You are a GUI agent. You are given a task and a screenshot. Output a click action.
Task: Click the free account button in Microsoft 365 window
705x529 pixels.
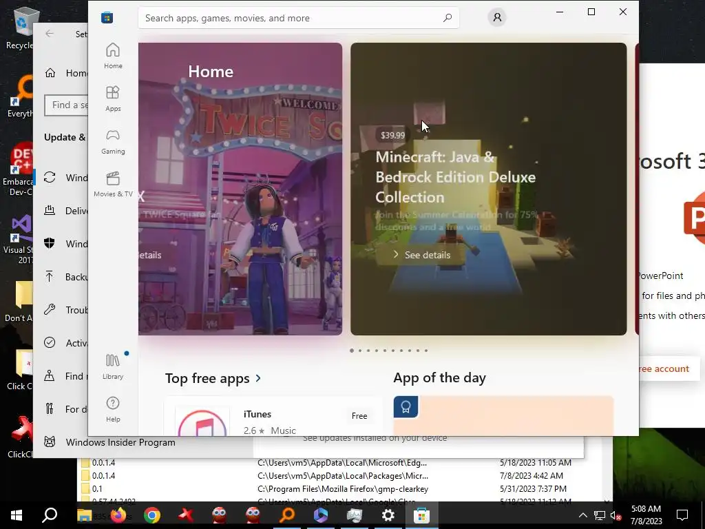tap(669, 369)
